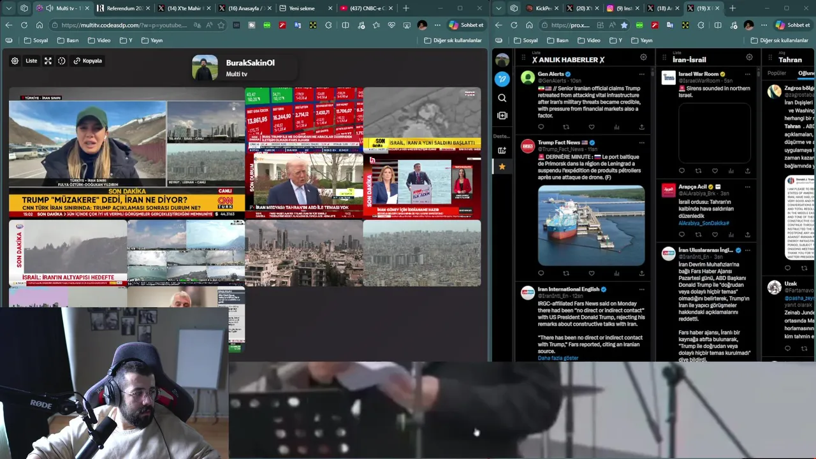Select the Popüler tab in Tahran column
This screenshot has height=459, width=816.
(x=776, y=73)
